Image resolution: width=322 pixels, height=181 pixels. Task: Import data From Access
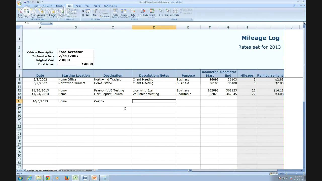click(20, 13)
